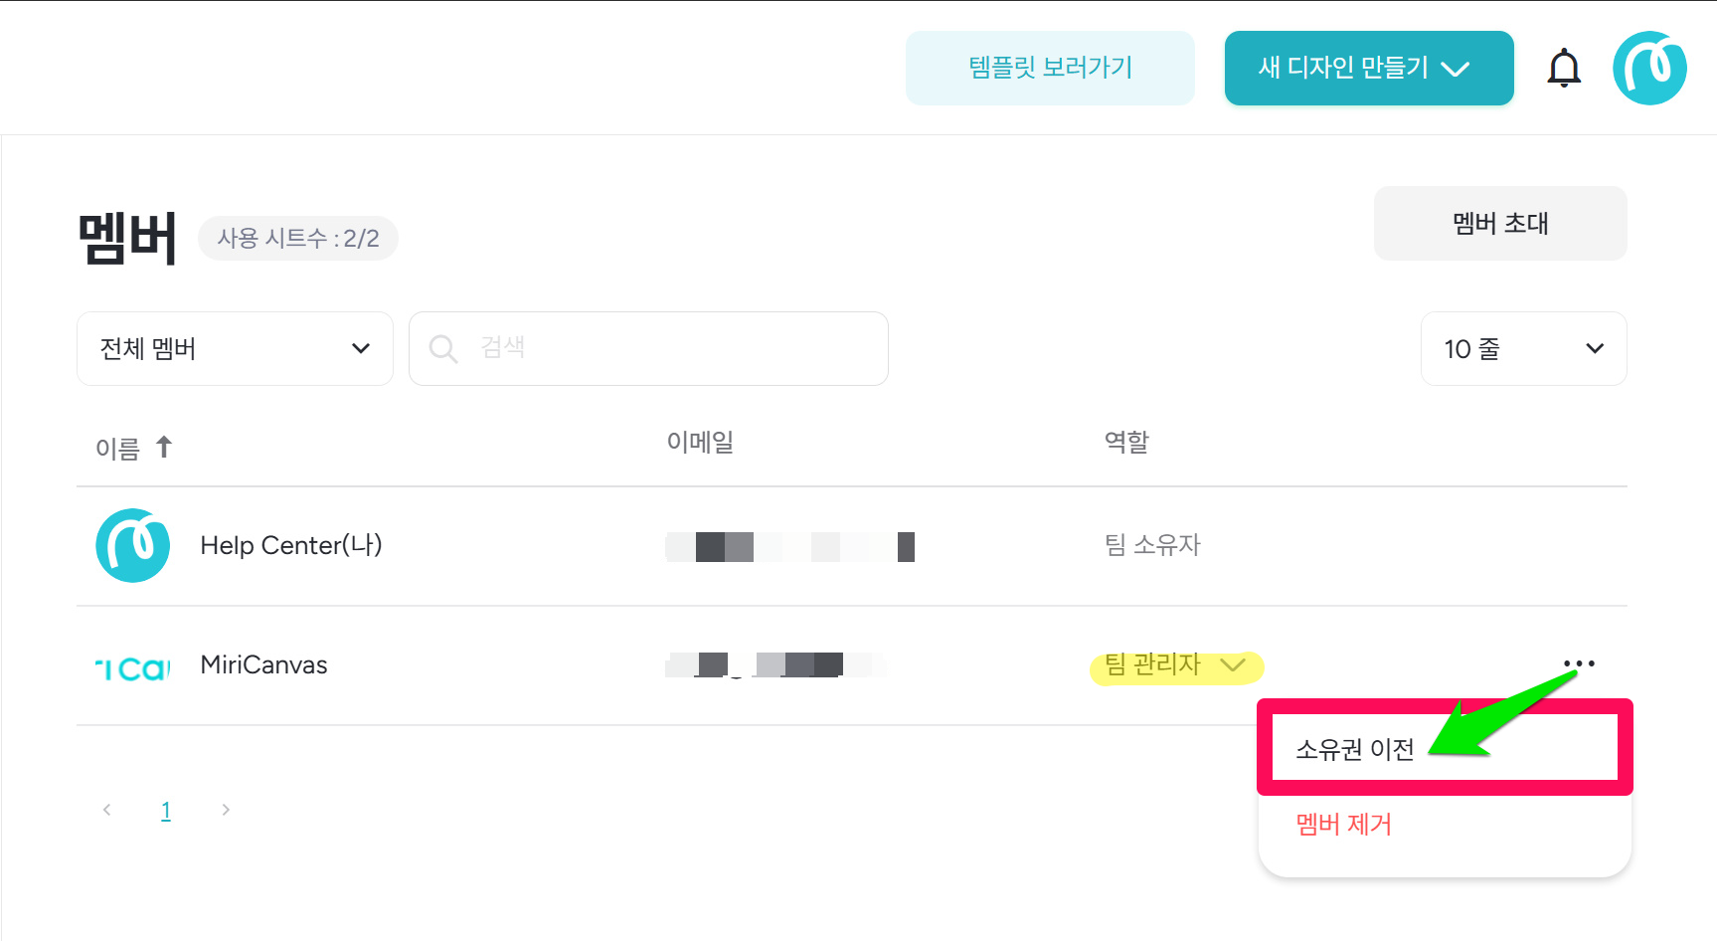Screen dimensions: 1717x941
Task: Open the profile avatar menu
Action: click(1649, 69)
